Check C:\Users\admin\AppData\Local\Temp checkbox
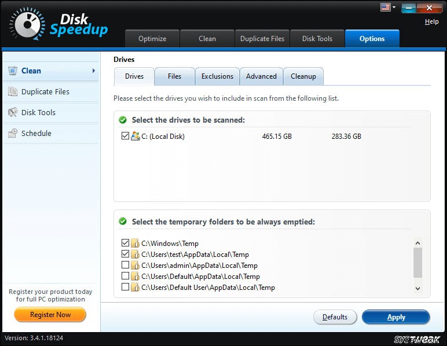The height and width of the screenshot is (346, 447). (x=125, y=265)
